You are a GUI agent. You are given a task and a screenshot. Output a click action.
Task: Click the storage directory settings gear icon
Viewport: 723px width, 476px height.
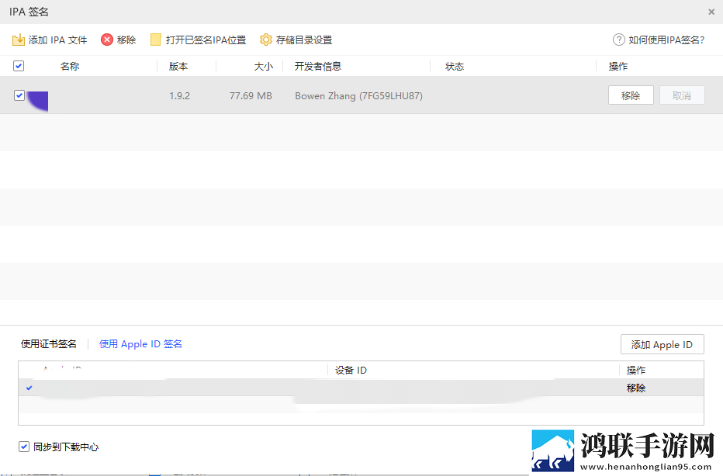coord(265,40)
